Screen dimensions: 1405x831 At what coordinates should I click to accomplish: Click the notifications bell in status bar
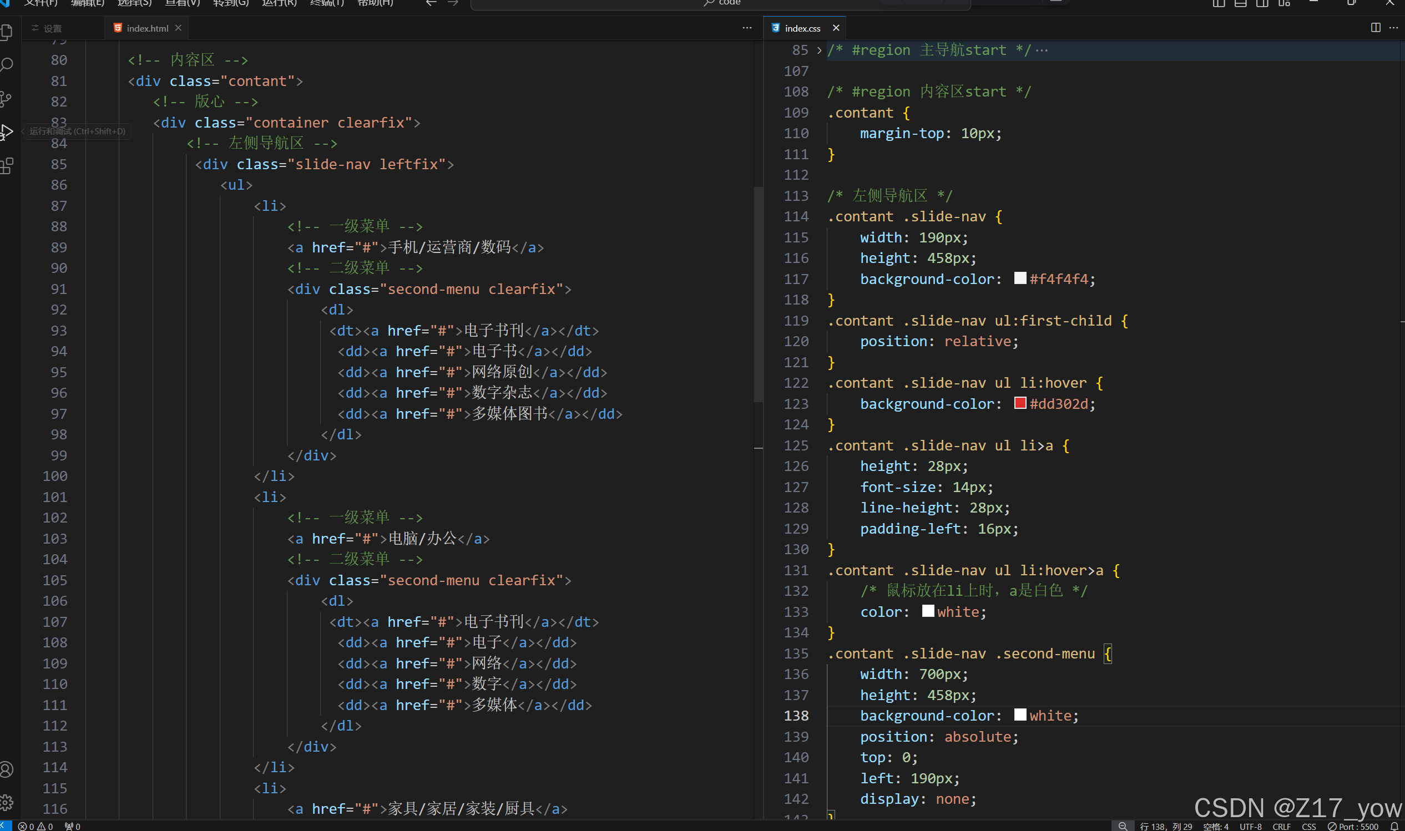click(1394, 827)
